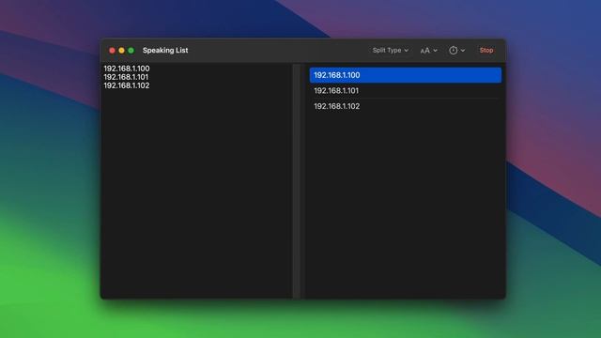
Task: Click the pane splitter between editor and list
Action: pyautogui.click(x=297, y=181)
